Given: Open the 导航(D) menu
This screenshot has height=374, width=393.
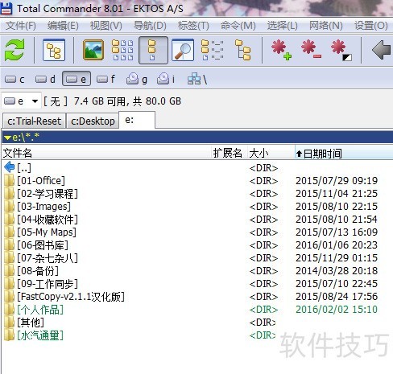Looking at the screenshot, I should click(x=150, y=26).
